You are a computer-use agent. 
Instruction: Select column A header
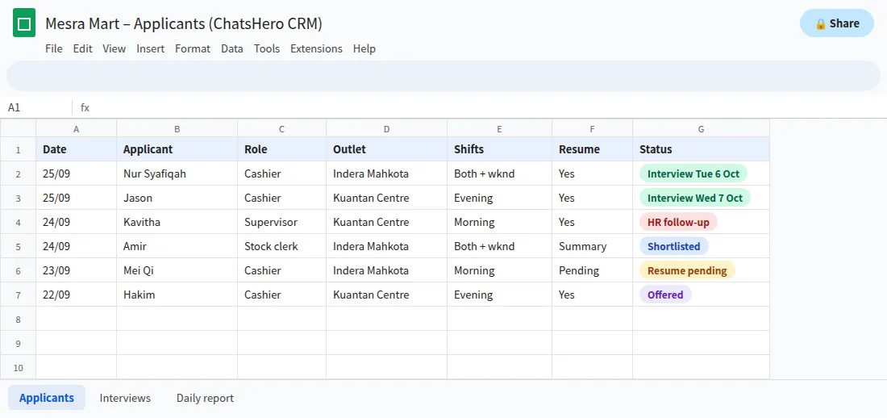tap(77, 128)
